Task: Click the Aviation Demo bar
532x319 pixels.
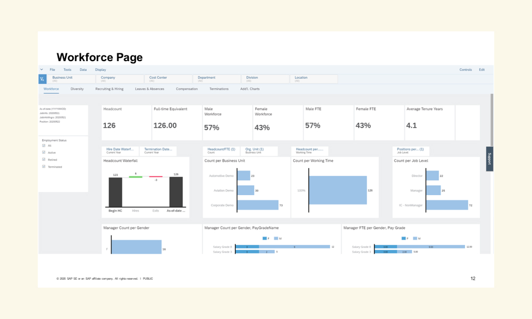Action: [x=246, y=190]
